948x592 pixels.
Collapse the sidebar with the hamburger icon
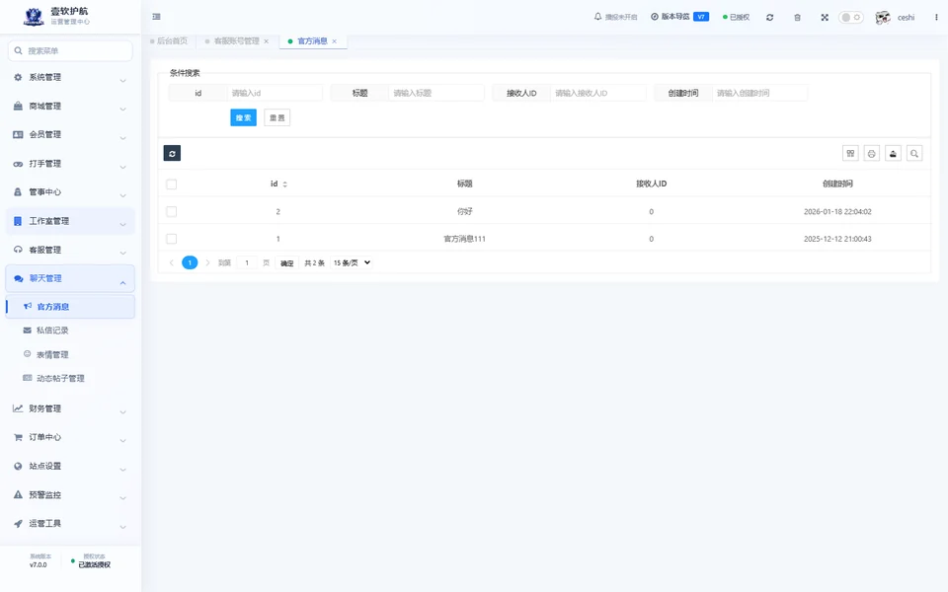(x=157, y=17)
